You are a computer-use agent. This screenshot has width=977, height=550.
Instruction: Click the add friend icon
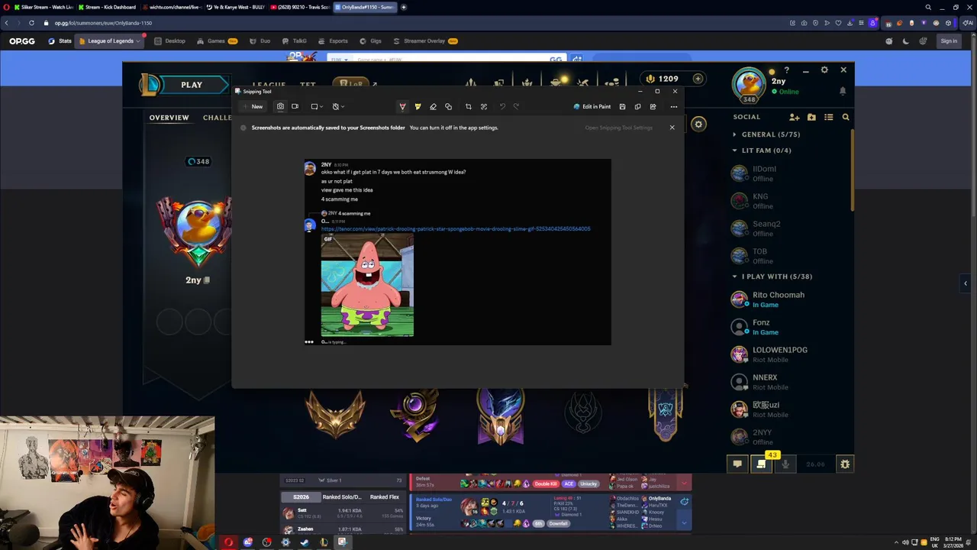click(794, 117)
